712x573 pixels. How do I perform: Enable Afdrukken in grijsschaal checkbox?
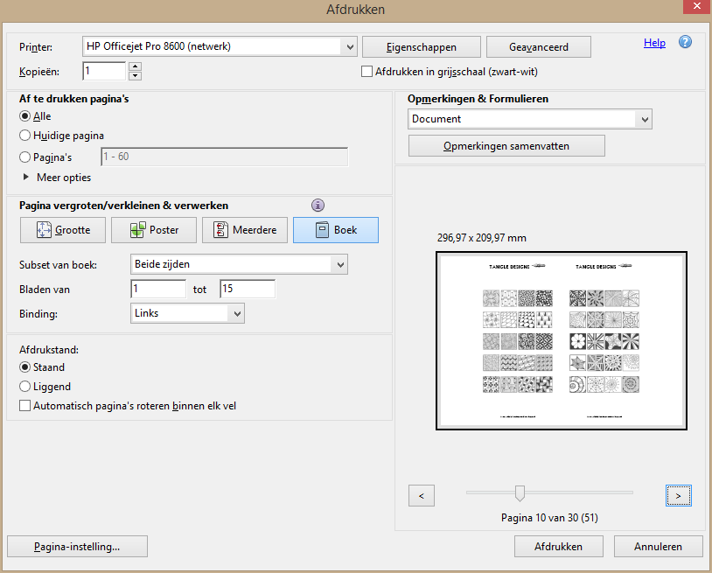tap(367, 72)
